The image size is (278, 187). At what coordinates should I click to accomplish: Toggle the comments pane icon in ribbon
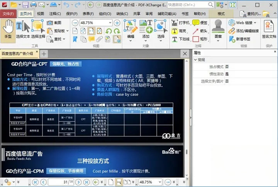91,39
